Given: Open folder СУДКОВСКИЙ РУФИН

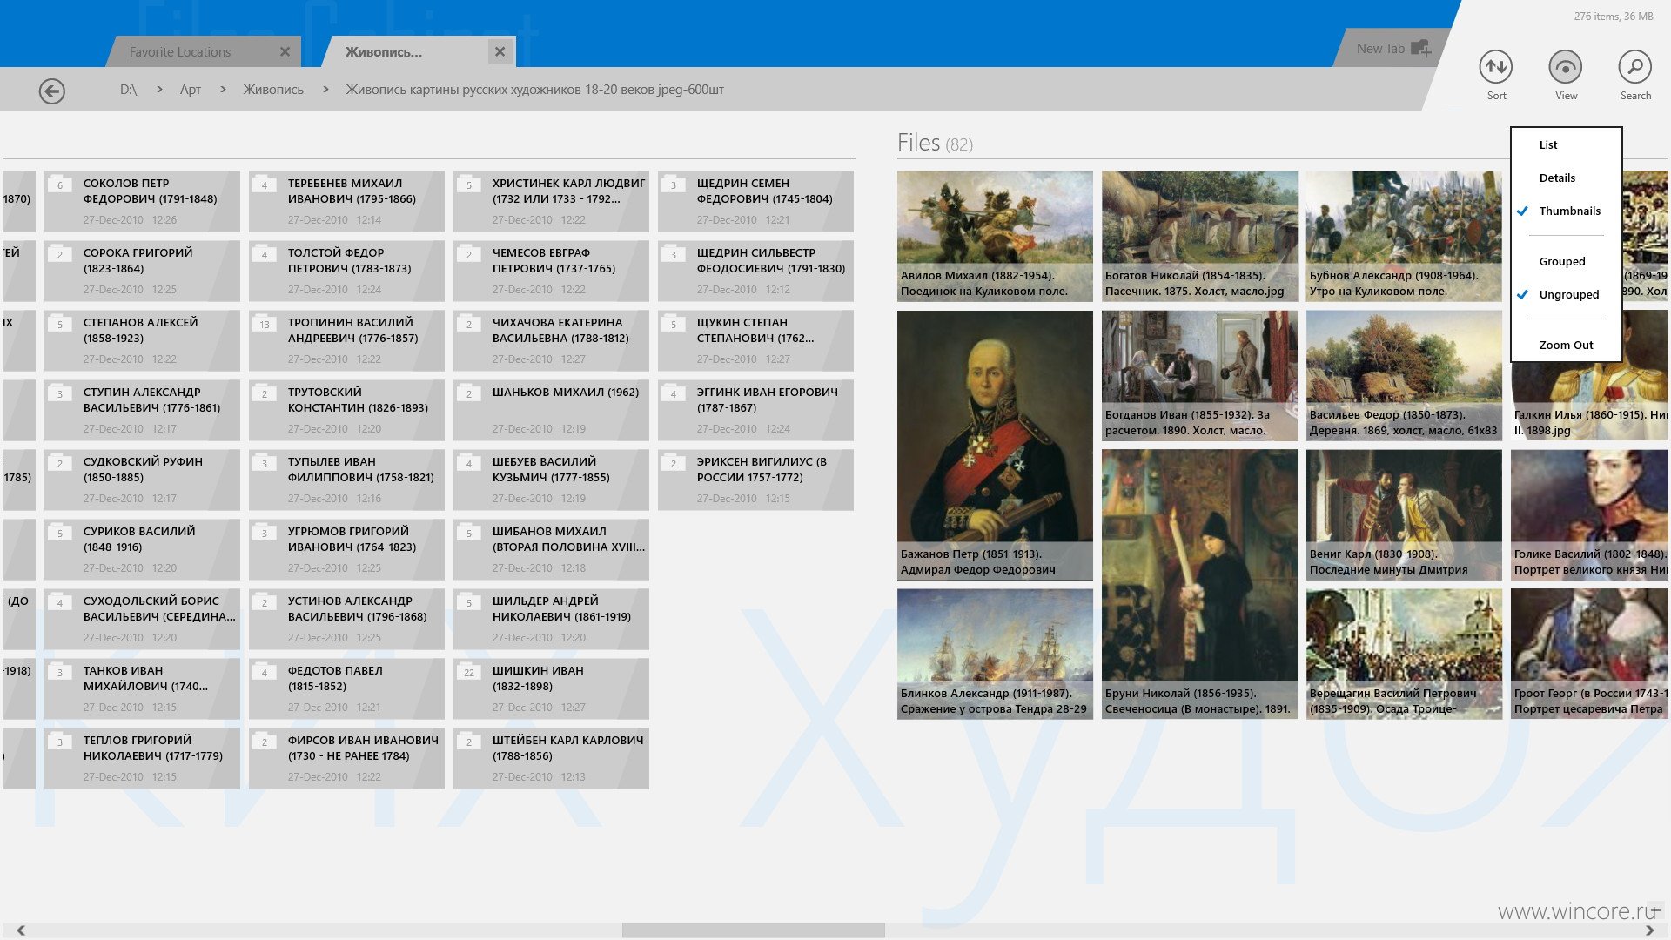Looking at the screenshot, I should click(x=142, y=480).
